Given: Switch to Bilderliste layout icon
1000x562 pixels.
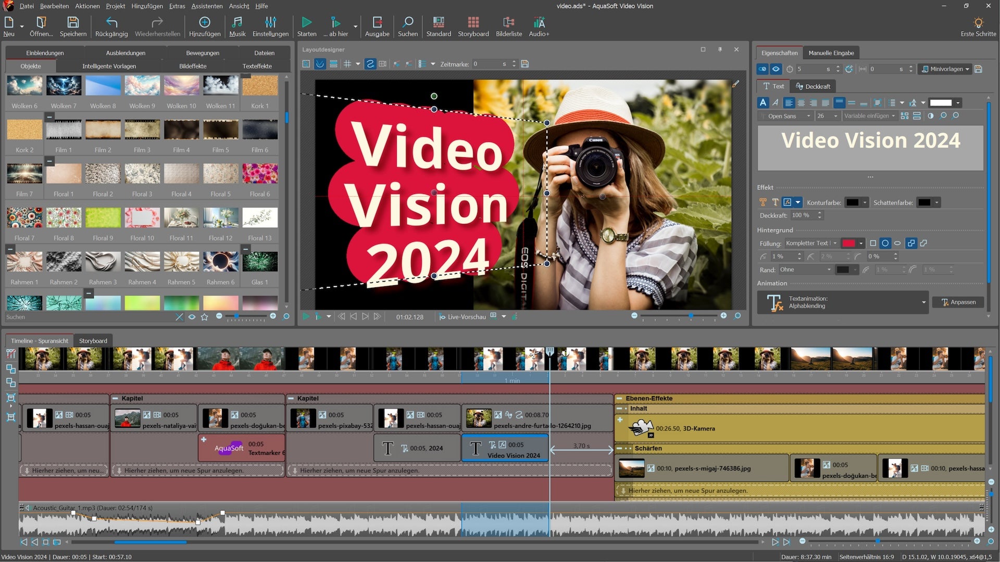Looking at the screenshot, I should click(x=508, y=22).
